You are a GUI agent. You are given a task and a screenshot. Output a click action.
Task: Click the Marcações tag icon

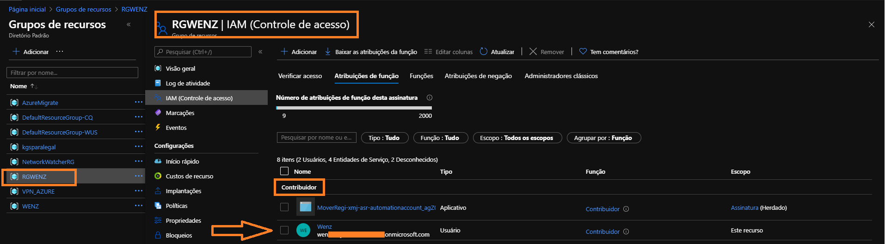pyautogui.click(x=158, y=113)
